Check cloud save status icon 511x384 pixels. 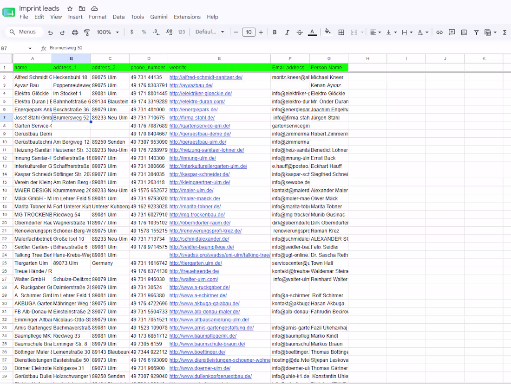[x=94, y=8]
